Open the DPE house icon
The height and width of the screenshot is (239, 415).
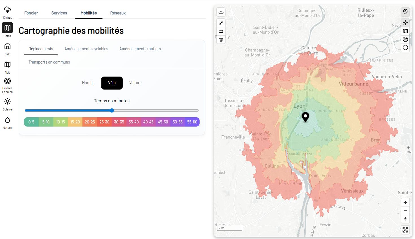click(x=7, y=46)
